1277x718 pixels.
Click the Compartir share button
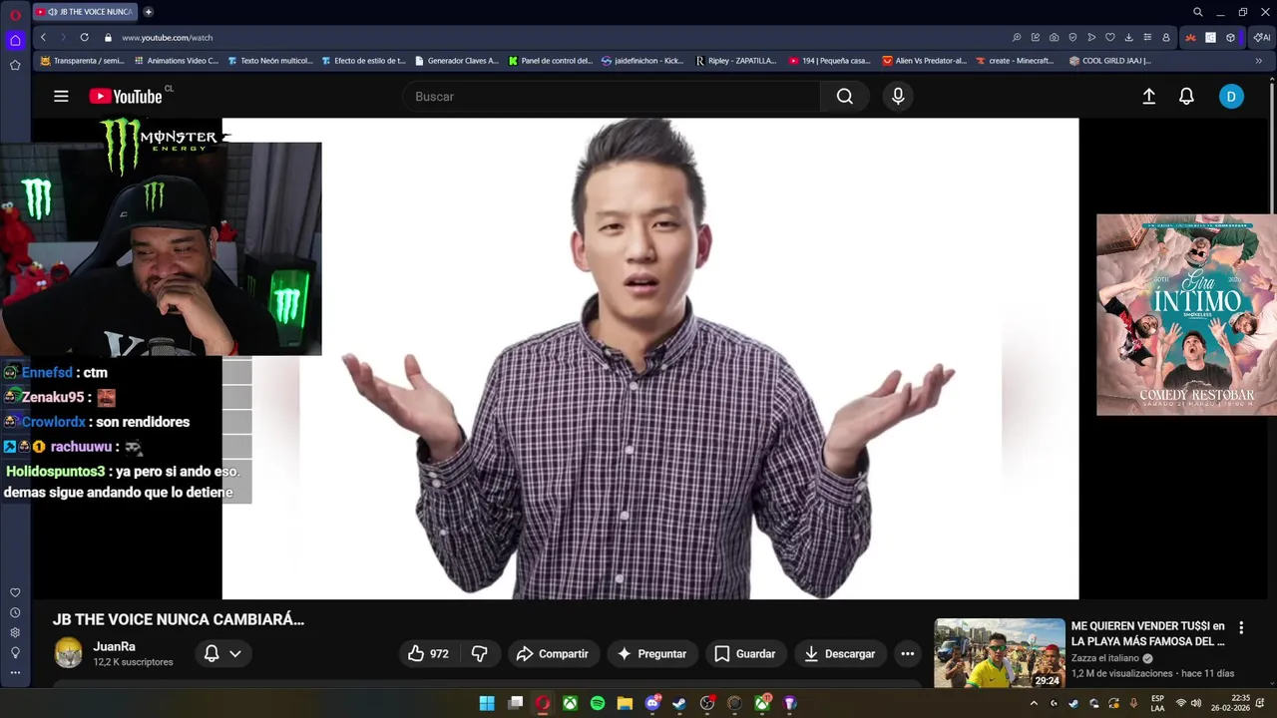[x=552, y=654]
